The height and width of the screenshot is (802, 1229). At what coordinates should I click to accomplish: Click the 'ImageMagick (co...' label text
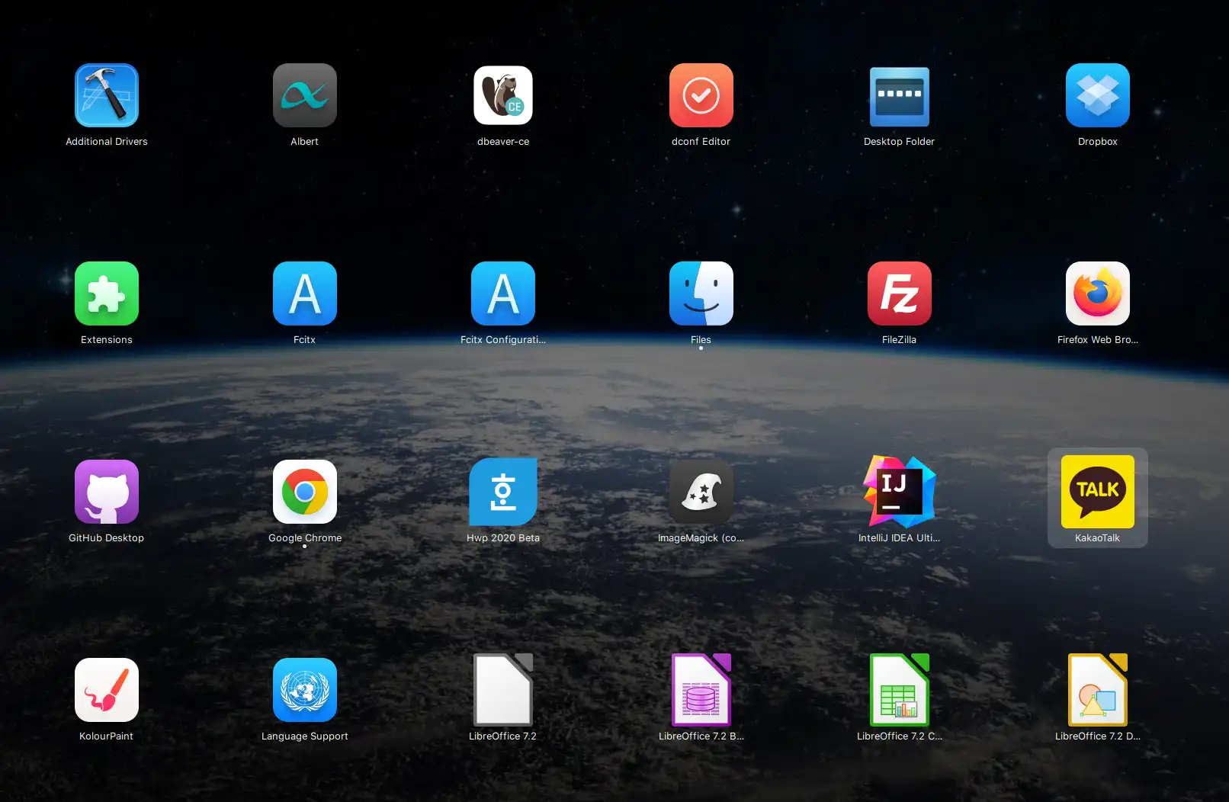coord(701,538)
